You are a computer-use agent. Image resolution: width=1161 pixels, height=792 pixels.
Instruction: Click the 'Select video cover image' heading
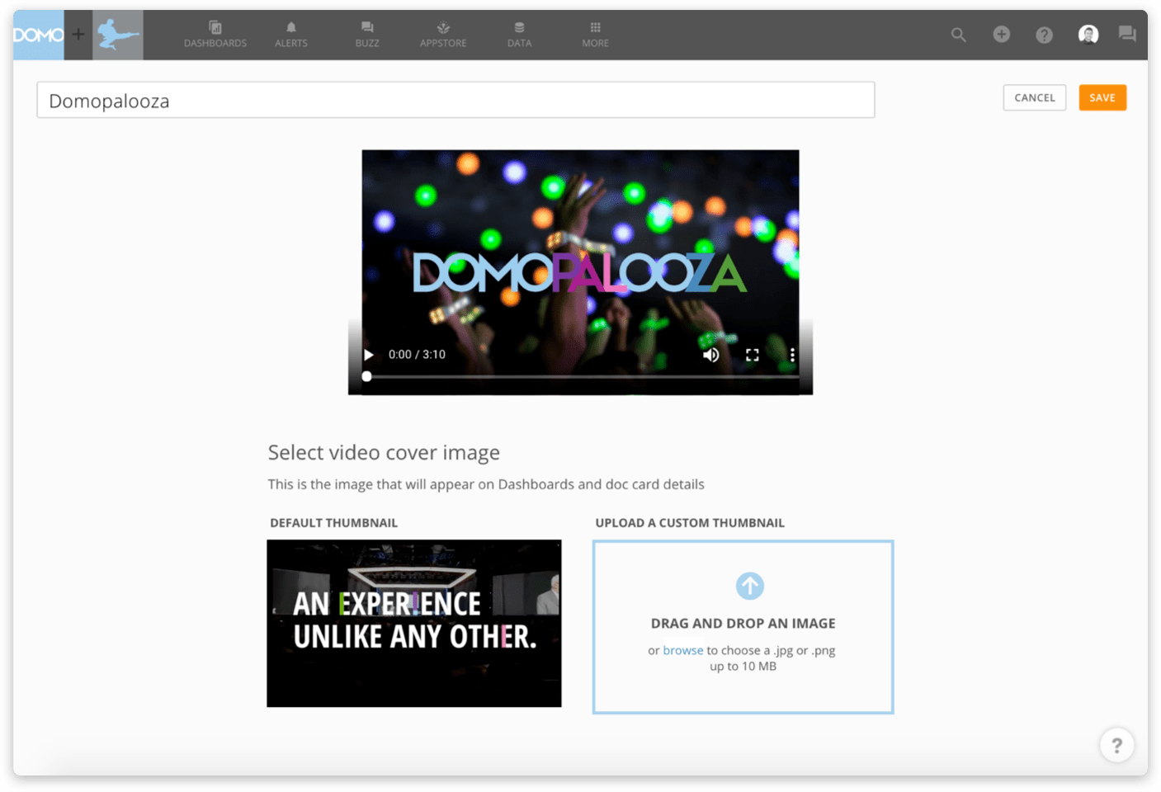(384, 453)
